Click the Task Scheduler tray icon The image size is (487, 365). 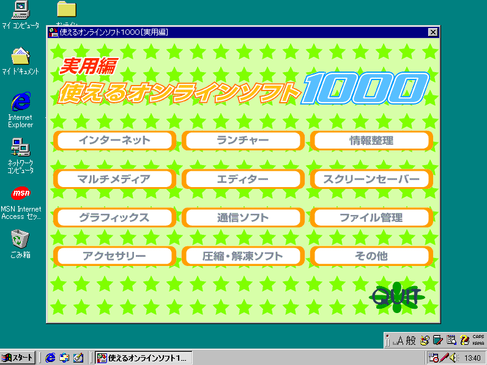point(433,358)
